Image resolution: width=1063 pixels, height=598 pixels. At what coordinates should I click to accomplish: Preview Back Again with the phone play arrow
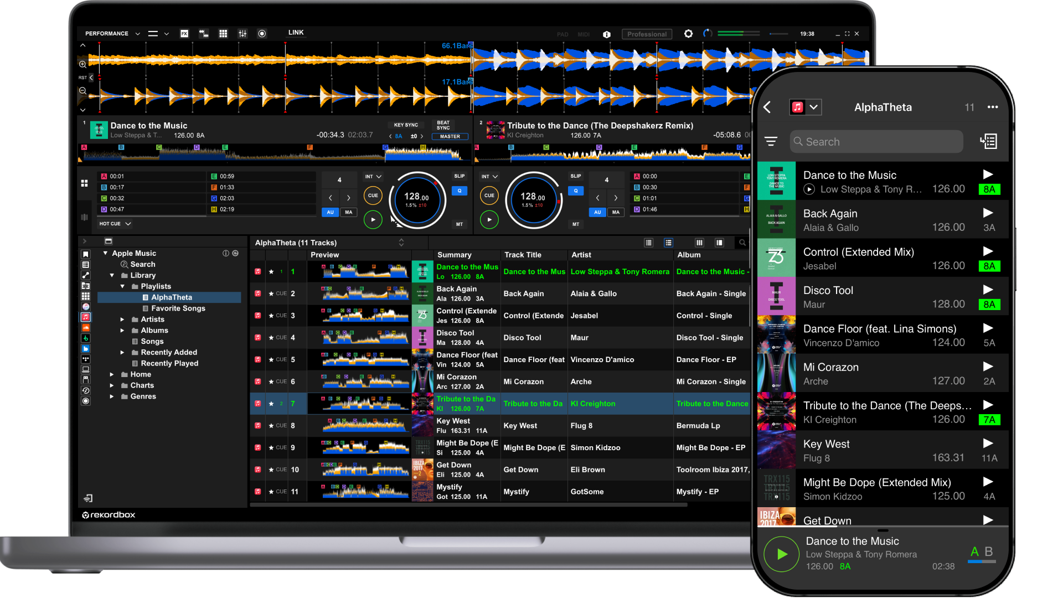tap(988, 213)
